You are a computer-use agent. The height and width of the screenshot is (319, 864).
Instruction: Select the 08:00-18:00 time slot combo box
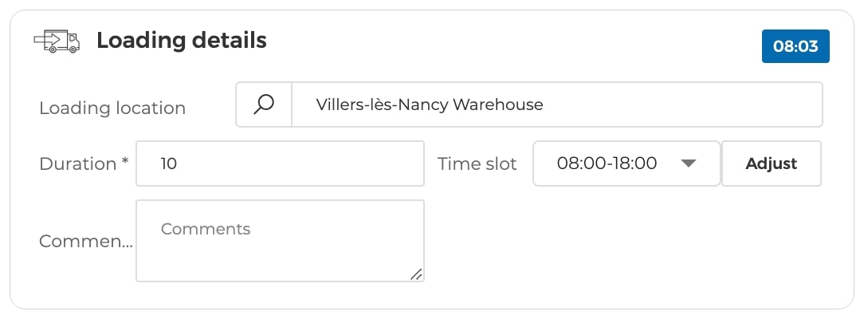pos(626,163)
